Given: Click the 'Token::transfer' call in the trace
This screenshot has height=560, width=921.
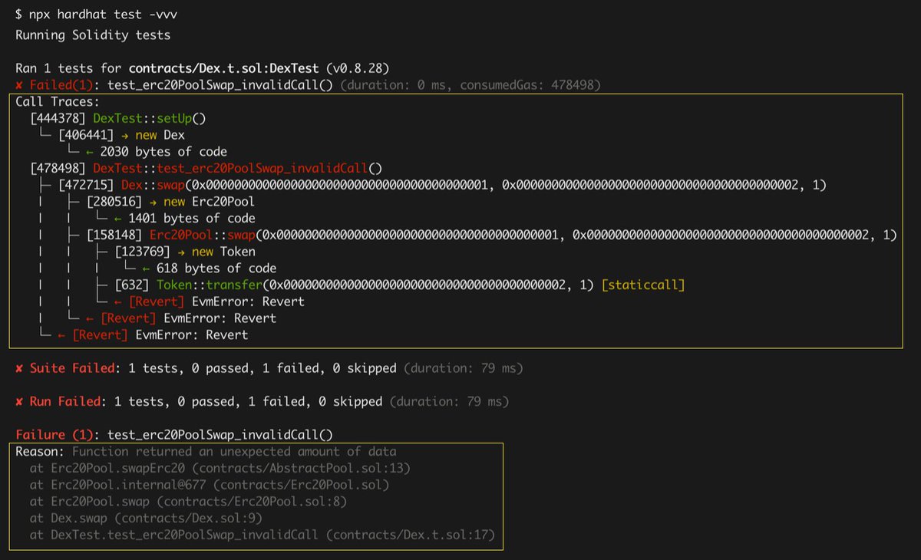Looking at the screenshot, I should tap(210, 285).
